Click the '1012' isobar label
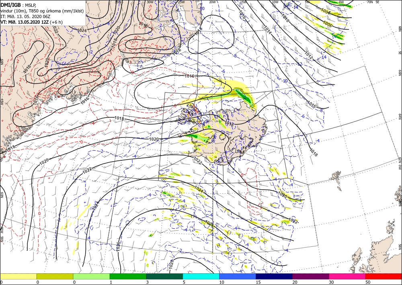This screenshot has width=402, height=285. [x=309, y=56]
